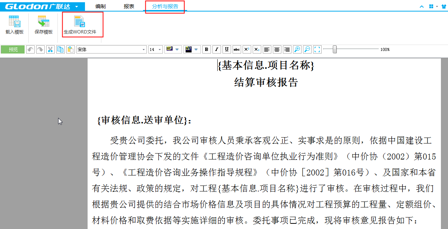Click the zoom slider handle
Screen dimensions: 448x229
[335, 49]
